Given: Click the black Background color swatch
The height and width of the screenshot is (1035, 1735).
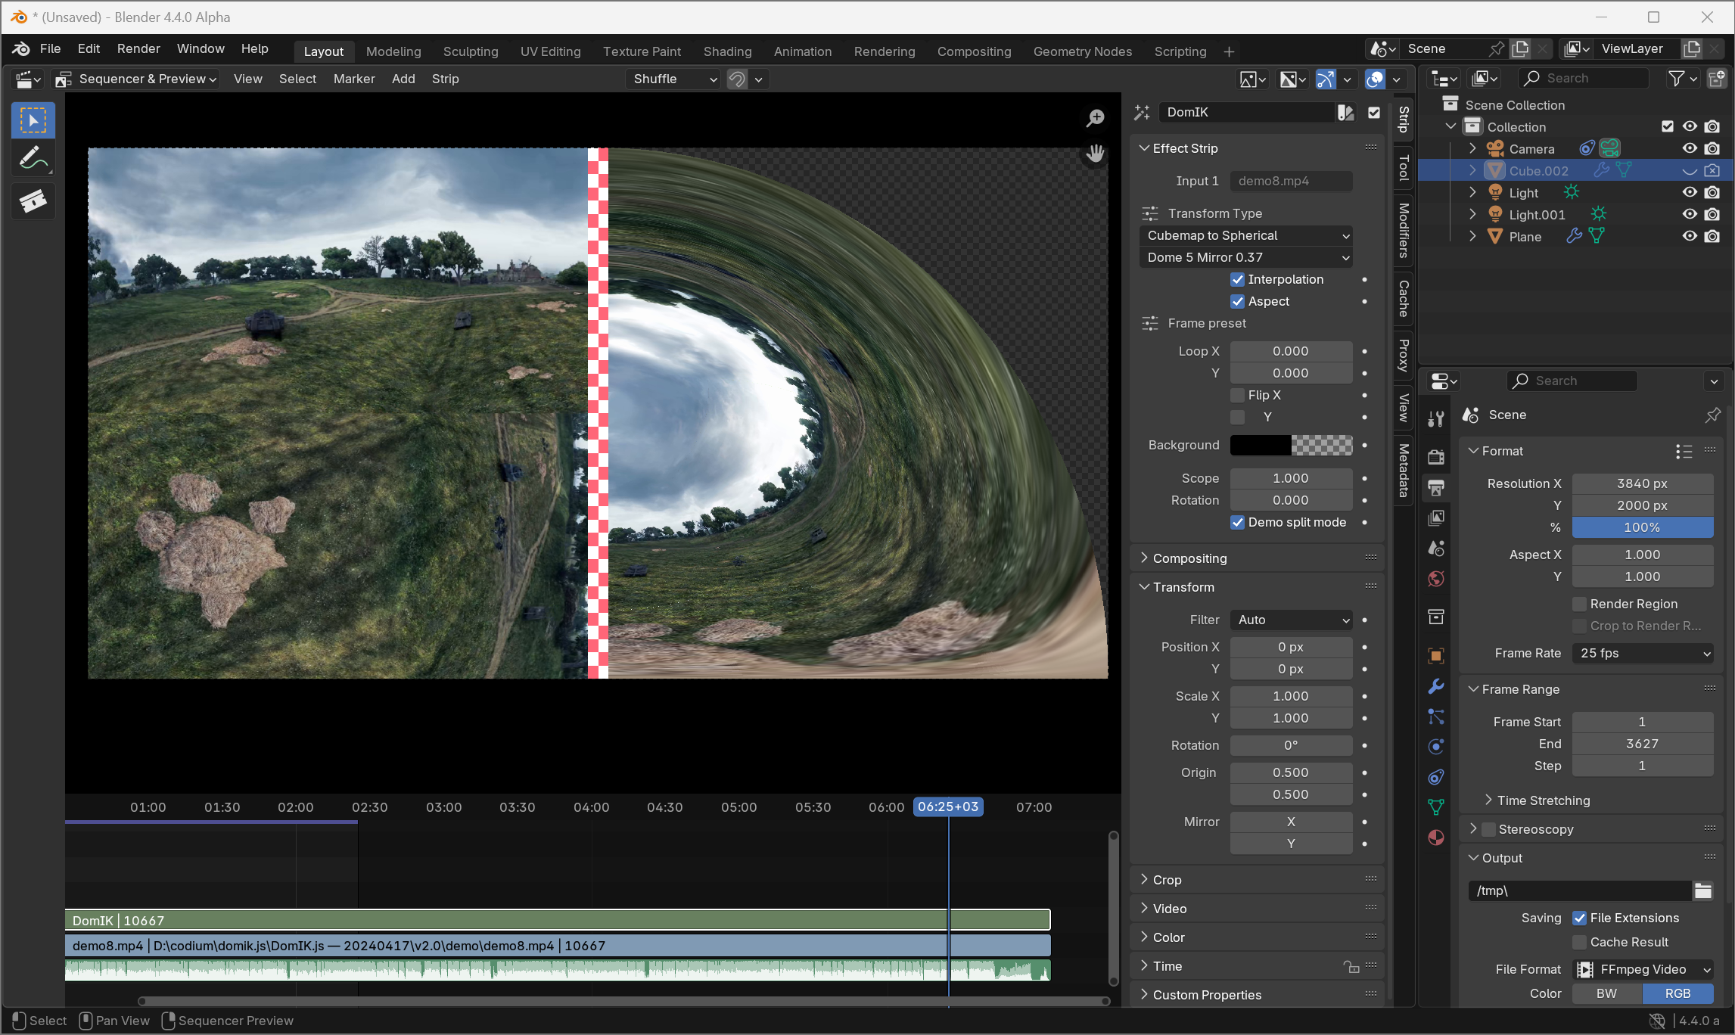Looking at the screenshot, I should 1261,445.
